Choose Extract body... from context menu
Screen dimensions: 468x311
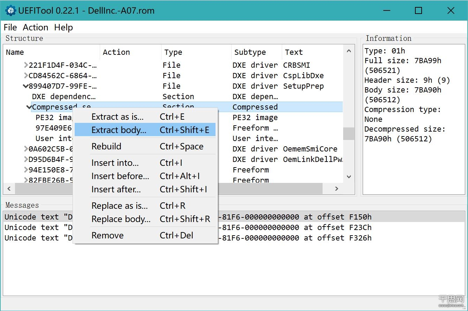[119, 130]
